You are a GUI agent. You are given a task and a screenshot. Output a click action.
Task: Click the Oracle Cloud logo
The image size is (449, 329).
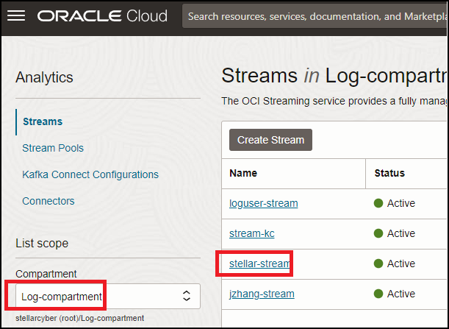[x=102, y=15]
